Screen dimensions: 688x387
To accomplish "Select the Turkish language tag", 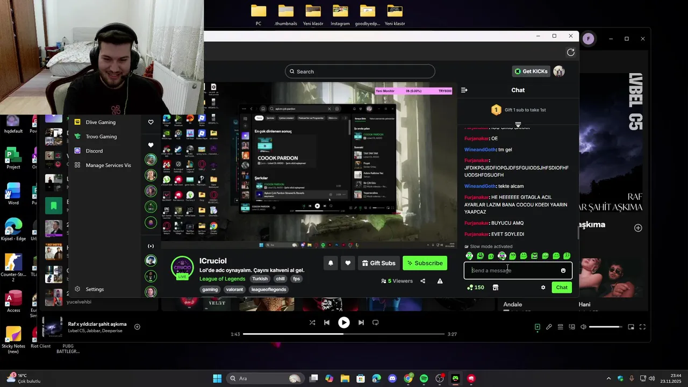I will 260,279.
